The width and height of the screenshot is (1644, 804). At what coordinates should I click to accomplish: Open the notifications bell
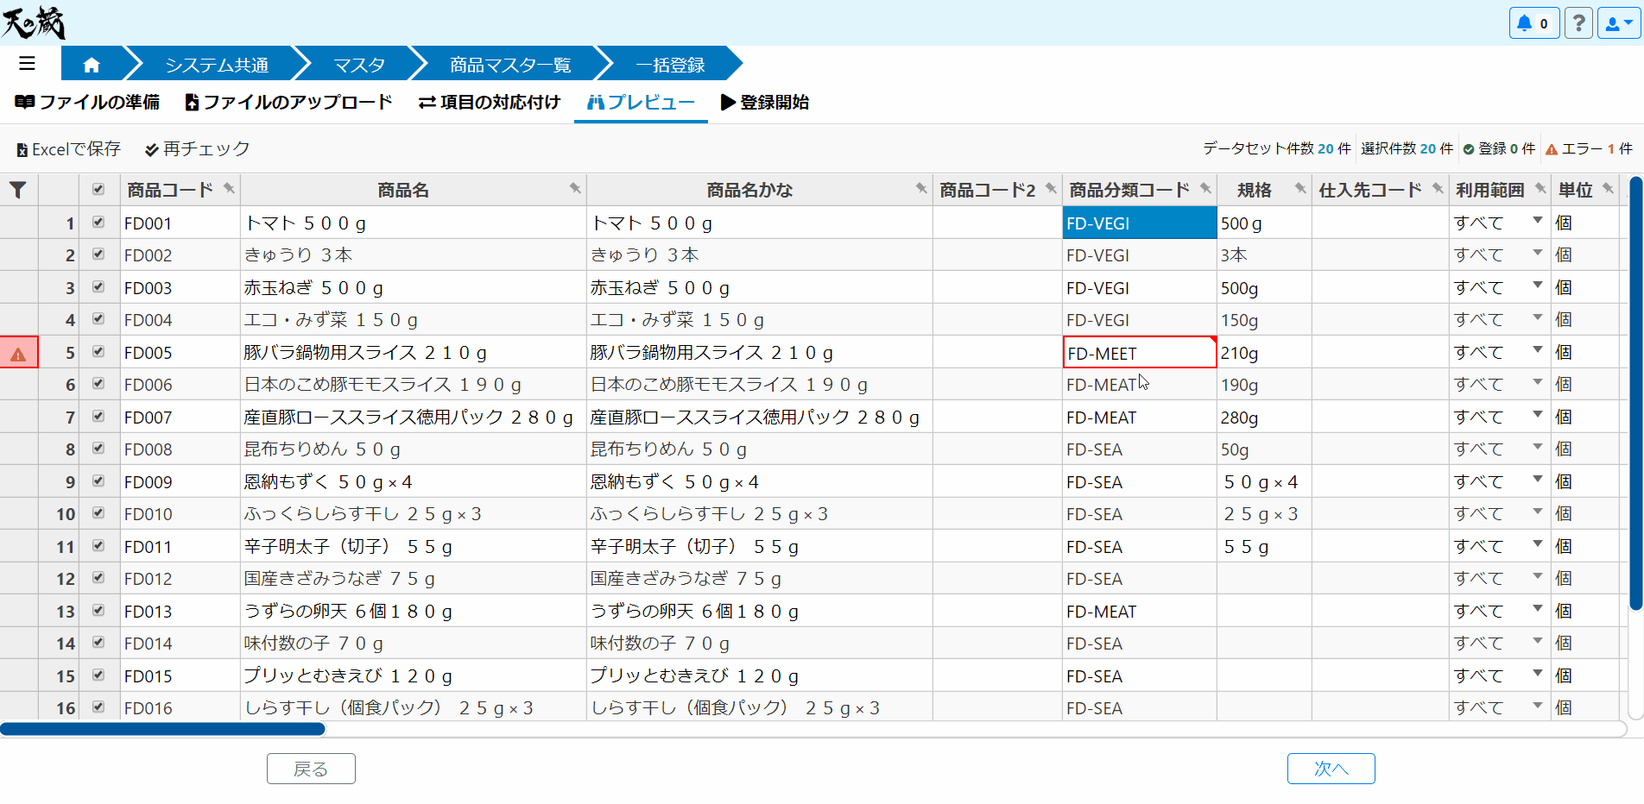tap(1533, 23)
